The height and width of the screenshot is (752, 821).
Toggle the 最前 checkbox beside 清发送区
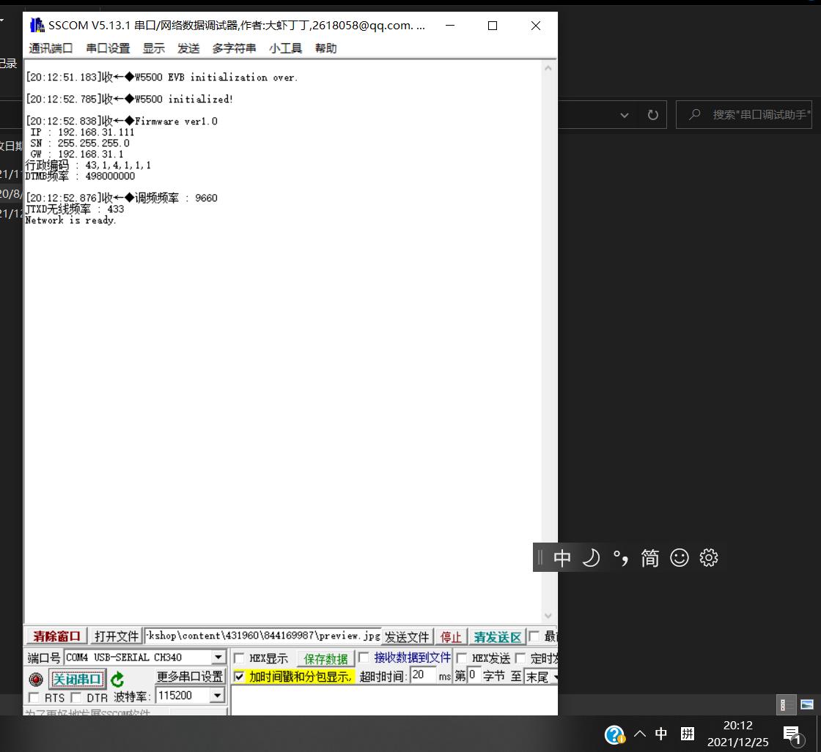click(x=534, y=636)
